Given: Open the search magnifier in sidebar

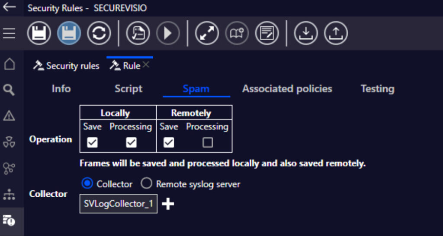Looking at the screenshot, I should [x=9, y=90].
